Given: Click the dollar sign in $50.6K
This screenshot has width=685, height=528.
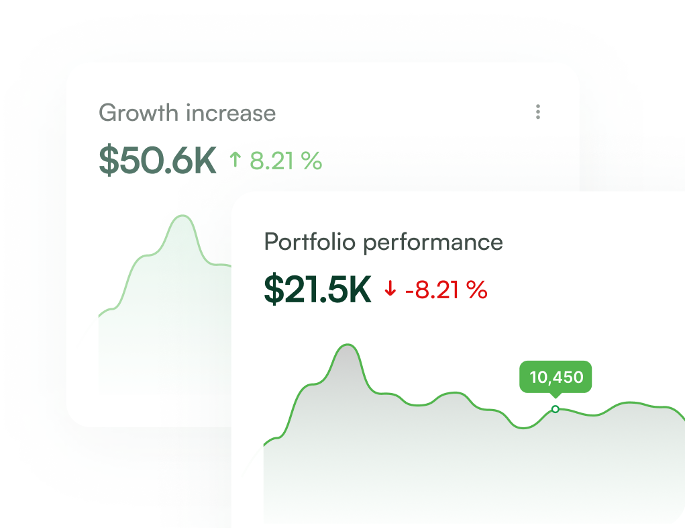Looking at the screenshot, I should pyautogui.click(x=109, y=161).
